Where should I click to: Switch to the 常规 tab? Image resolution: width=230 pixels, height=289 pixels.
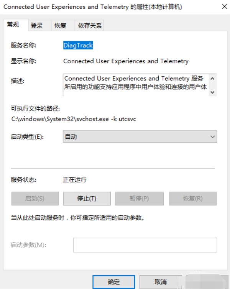pyautogui.click(x=13, y=25)
